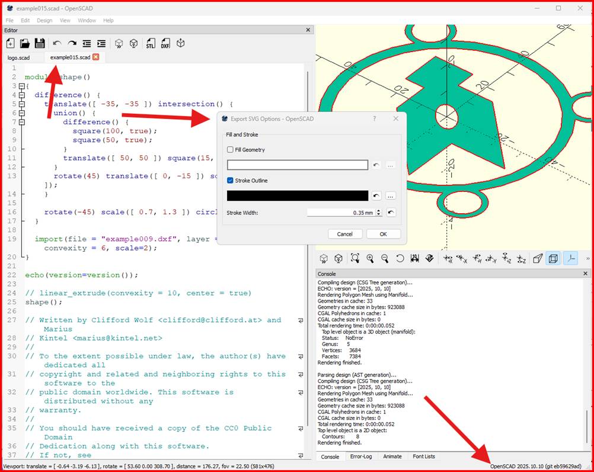Switch to the logo.scad tab
The image size is (594, 472).
point(18,57)
